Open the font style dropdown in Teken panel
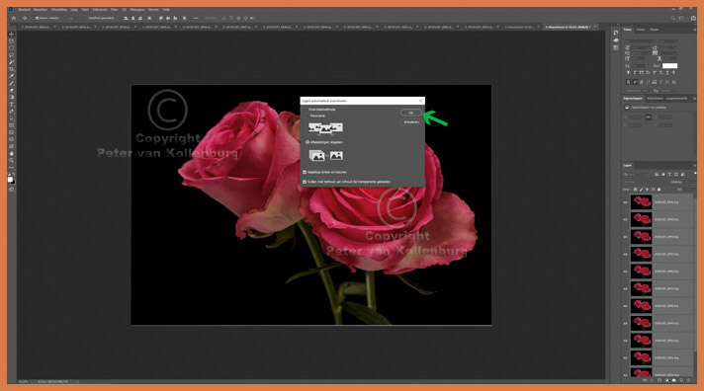 pyautogui.click(x=668, y=41)
